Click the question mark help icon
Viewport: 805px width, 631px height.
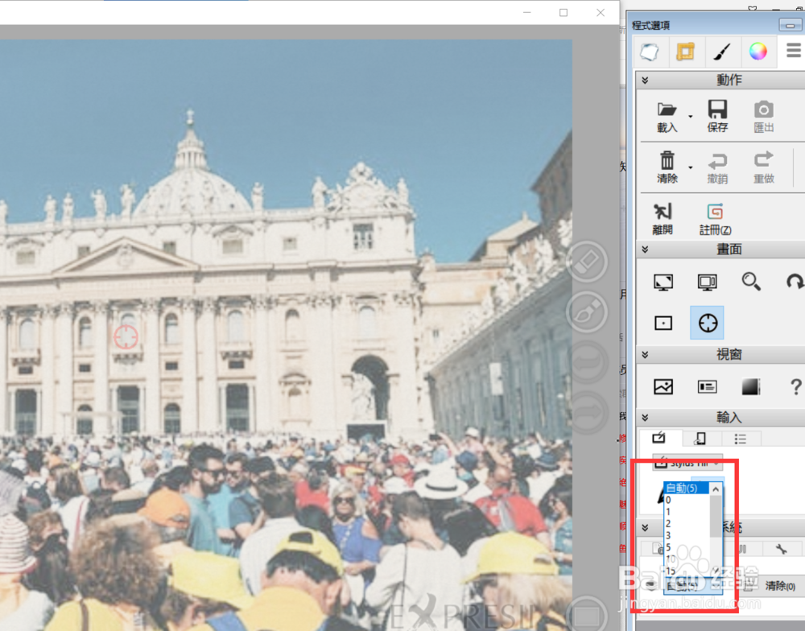[796, 386]
